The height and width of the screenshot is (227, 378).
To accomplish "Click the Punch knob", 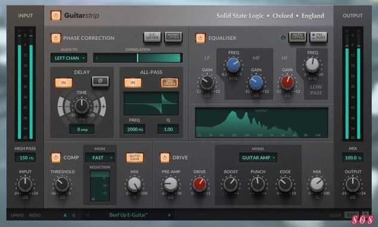I will click(x=258, y=185).
